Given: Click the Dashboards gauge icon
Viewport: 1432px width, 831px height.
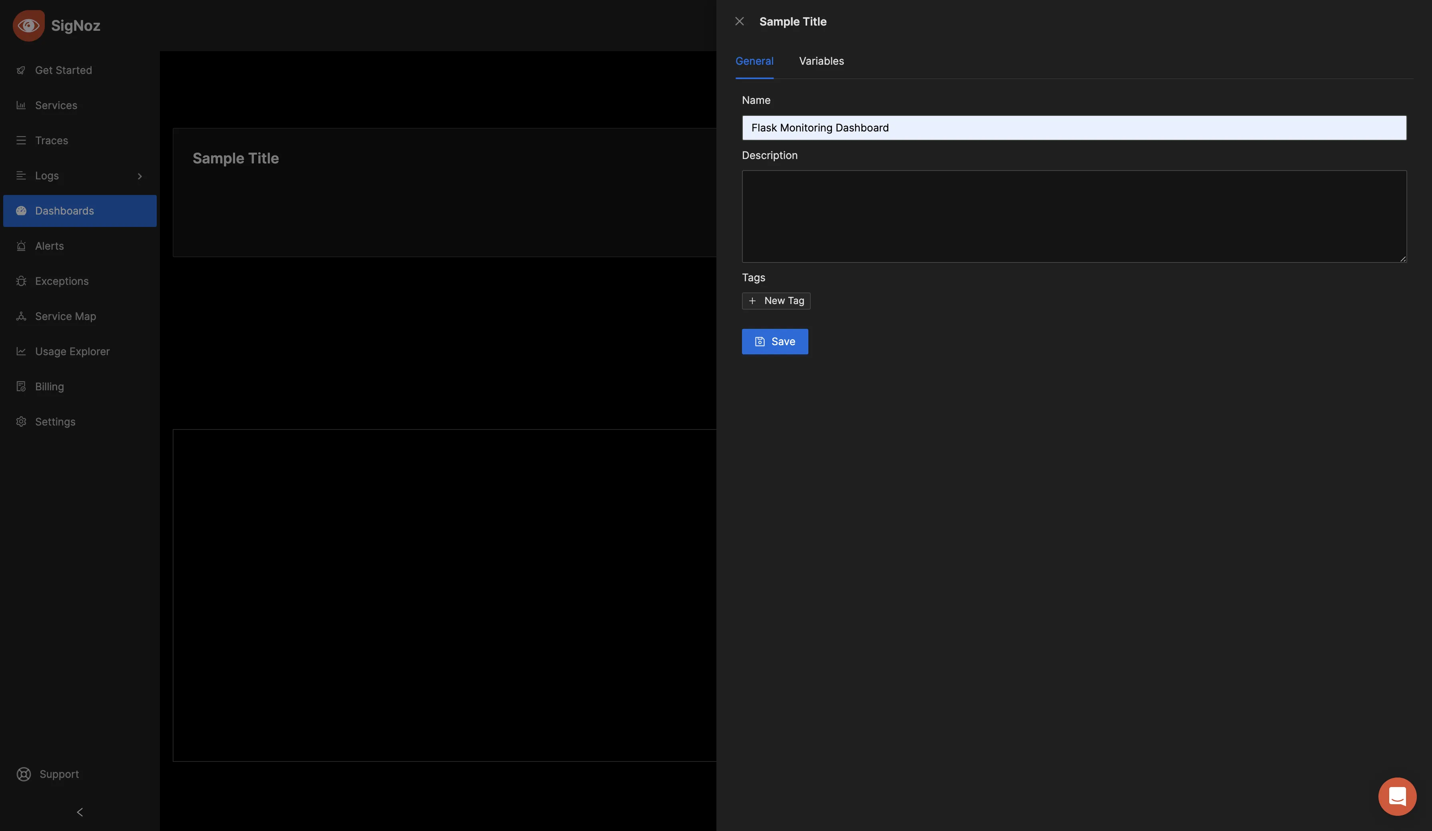Looking at the screenshot, I should [21, 211].
